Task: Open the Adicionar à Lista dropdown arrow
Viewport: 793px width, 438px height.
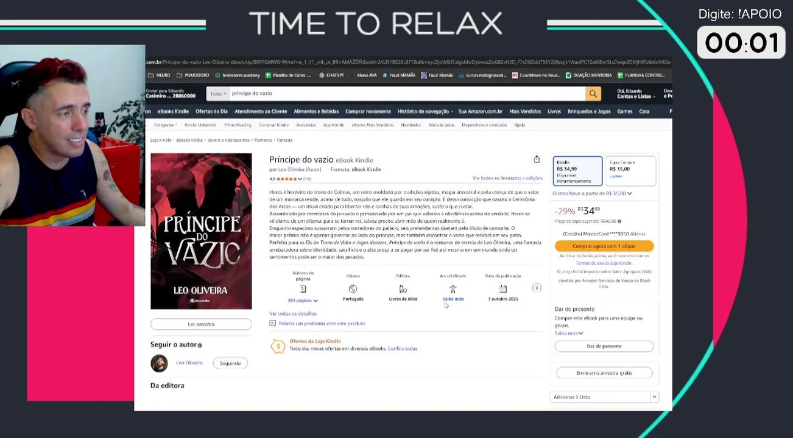Action: pos(654,397)
